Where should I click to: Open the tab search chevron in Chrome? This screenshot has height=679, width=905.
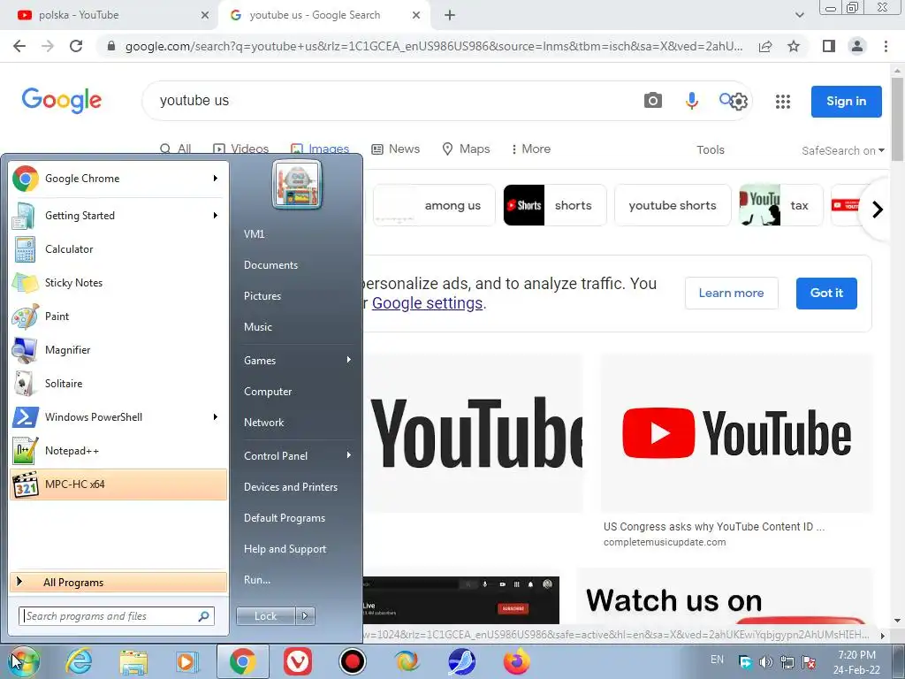pos(799,15)
